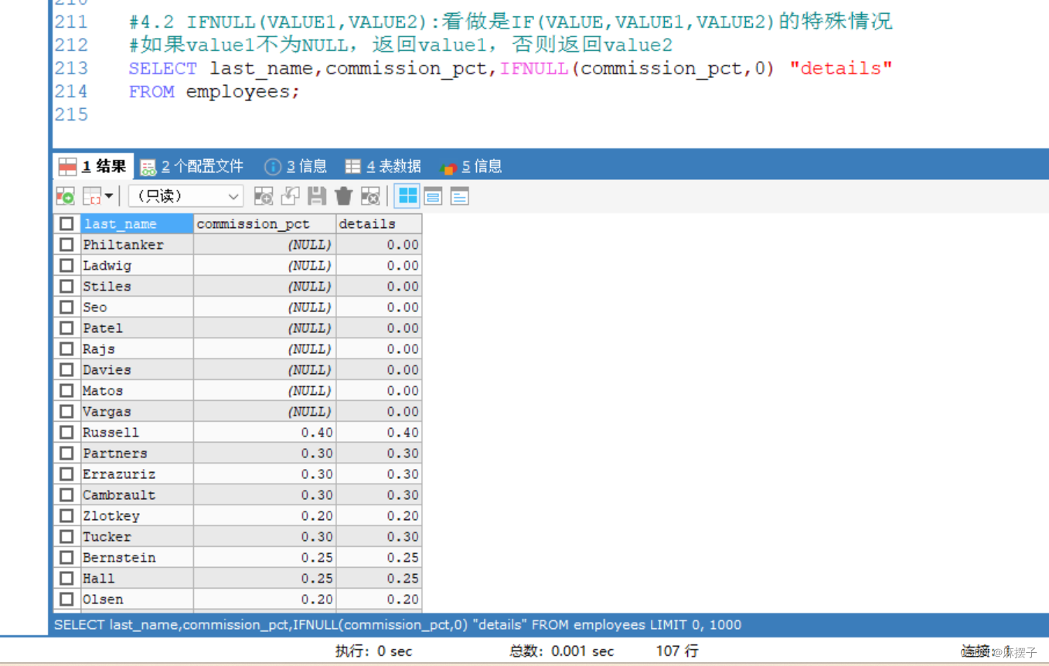This screenshot has width=1049, height=666.
Task: Check the Ladwig row checkbox
Action: [x=66, y=266]
